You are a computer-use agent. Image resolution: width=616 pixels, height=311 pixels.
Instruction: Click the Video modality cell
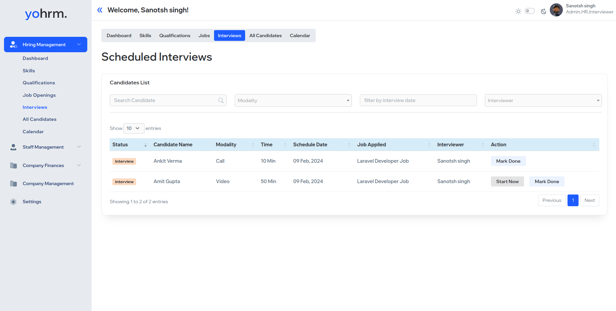[x=223, y=181]
